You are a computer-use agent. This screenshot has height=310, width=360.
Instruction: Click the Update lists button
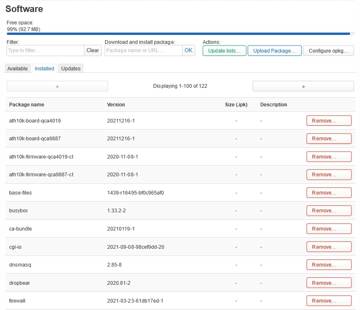pyautogui.click(x=224, y=50)
